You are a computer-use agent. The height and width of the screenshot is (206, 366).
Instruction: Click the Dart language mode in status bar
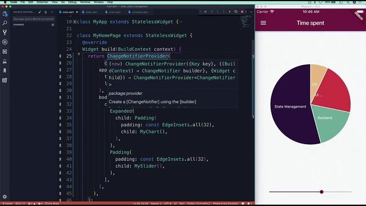pyautogui.click(x=182, y=204)
